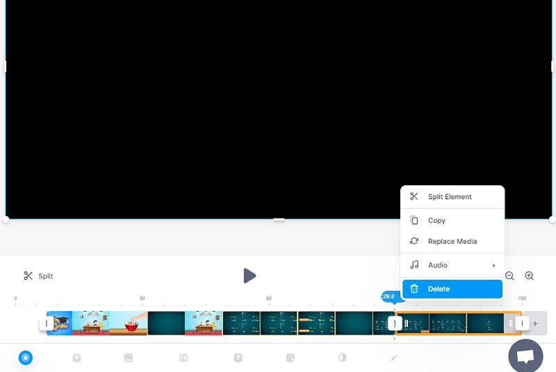
Task: Click the right trim handle of selected clip
Action: click(x=521, y=323)
